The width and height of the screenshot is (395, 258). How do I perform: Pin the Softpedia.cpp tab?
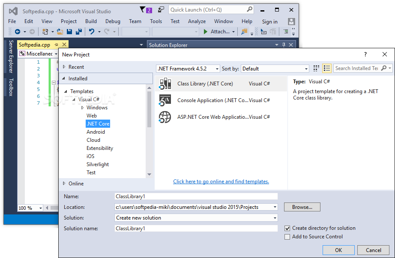pyautogui.click(x=56, y=45)
